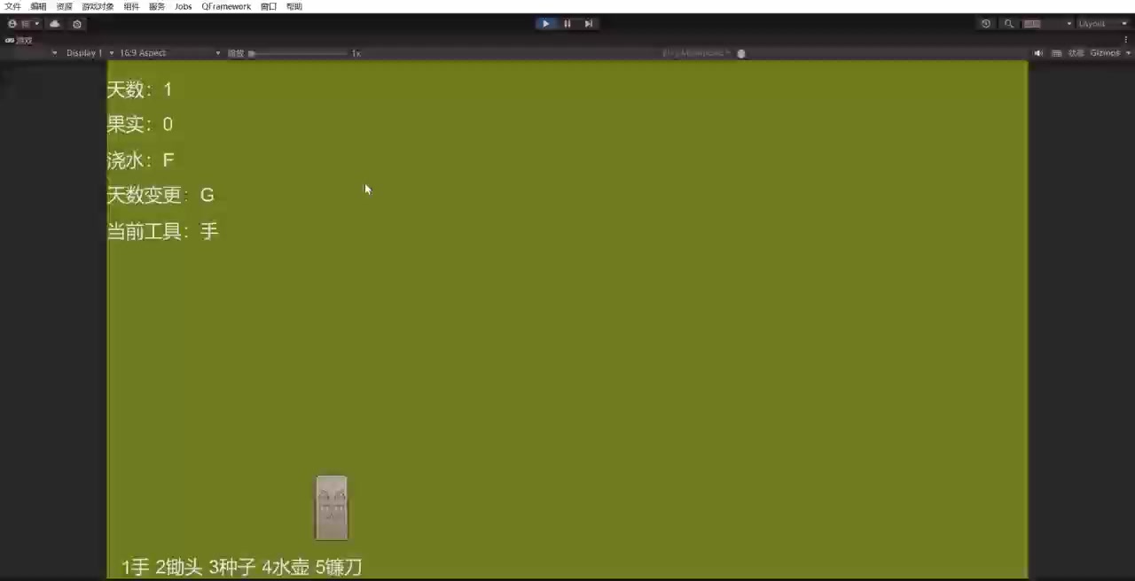Click the search magnifier icon
This screenshot has height=581, width=1135.
point(1009,24)
